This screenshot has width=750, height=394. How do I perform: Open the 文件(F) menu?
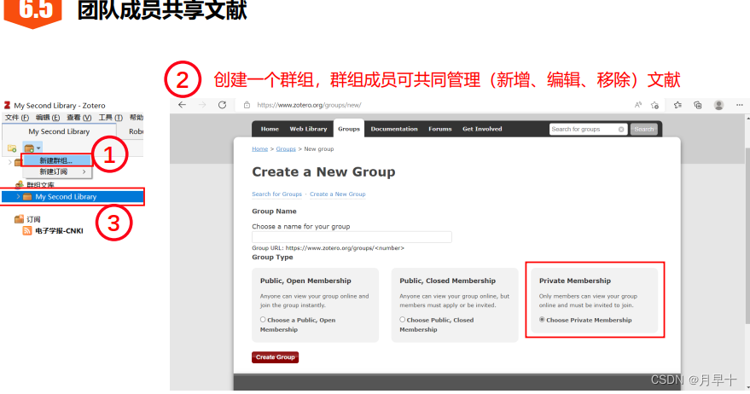coord(17,118)
